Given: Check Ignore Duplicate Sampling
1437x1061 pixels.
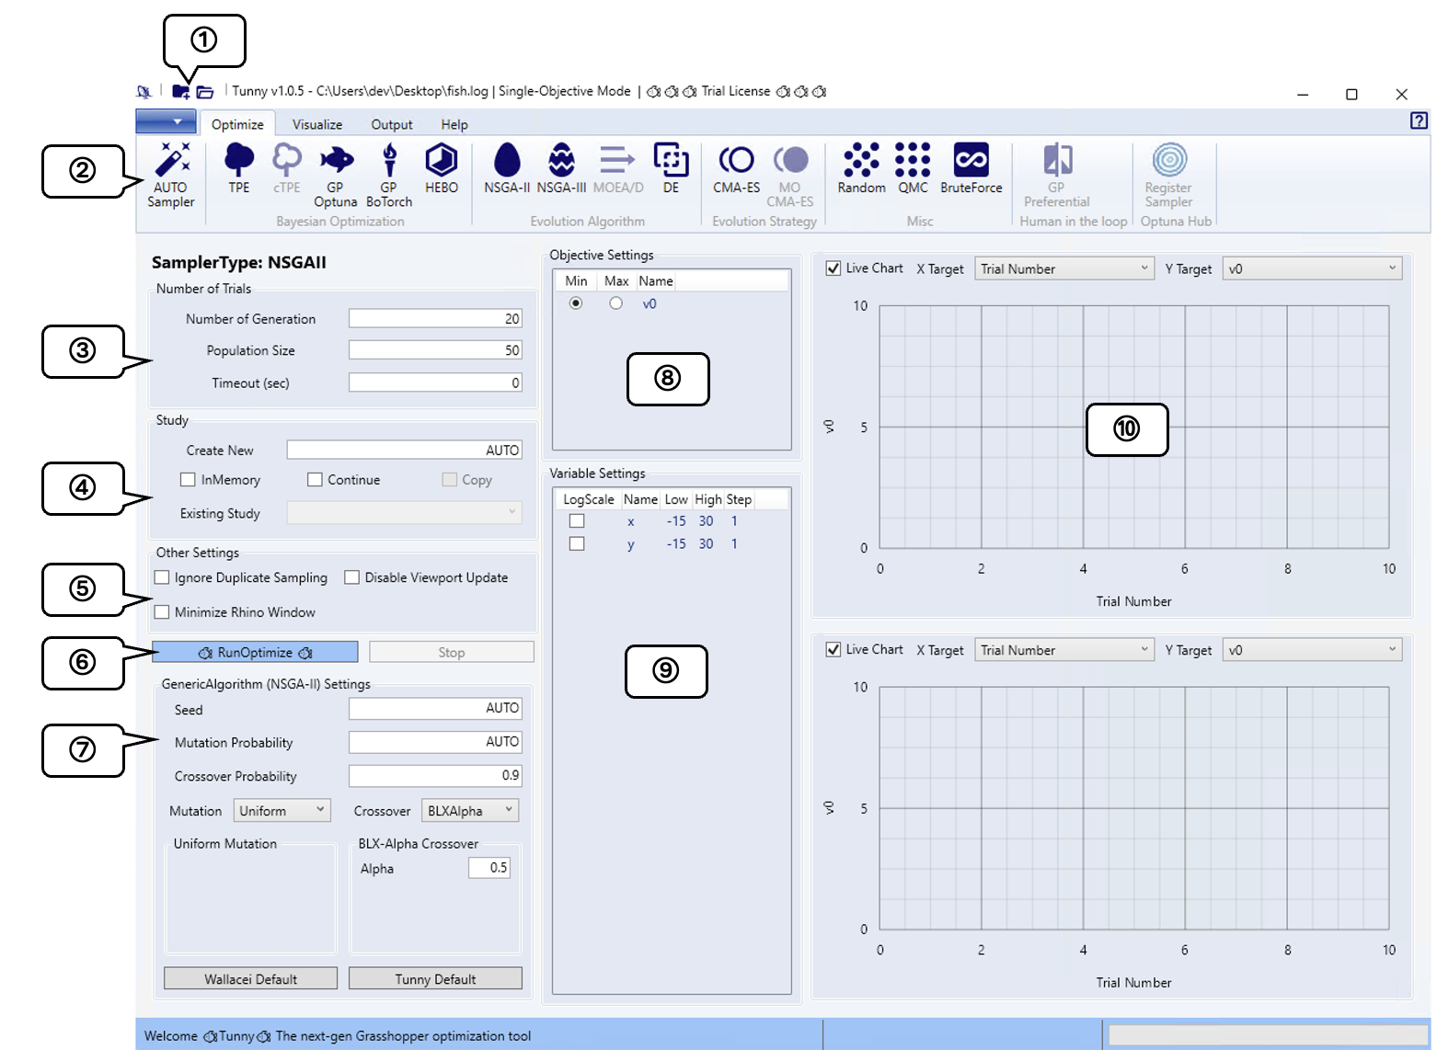Looking at the screenshot, I should pos(163,577).
